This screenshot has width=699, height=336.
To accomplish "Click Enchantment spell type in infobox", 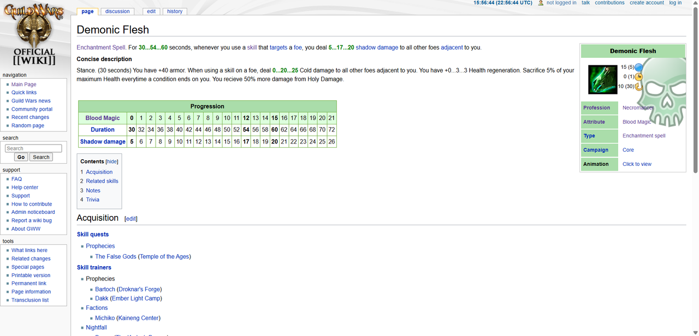I will (x=644, y=136).
